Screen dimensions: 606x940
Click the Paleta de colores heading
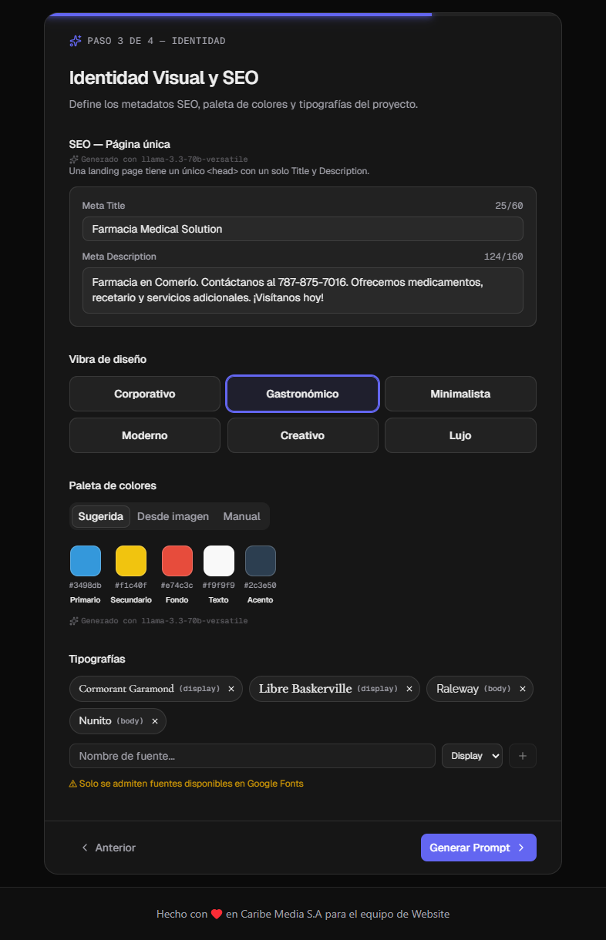tap(113, 485)
